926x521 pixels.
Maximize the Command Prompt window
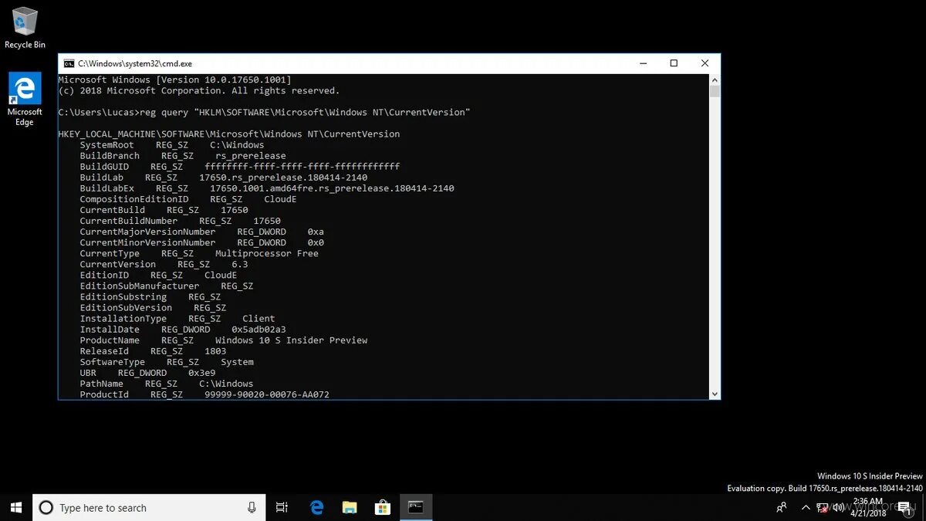pos(673,63)
